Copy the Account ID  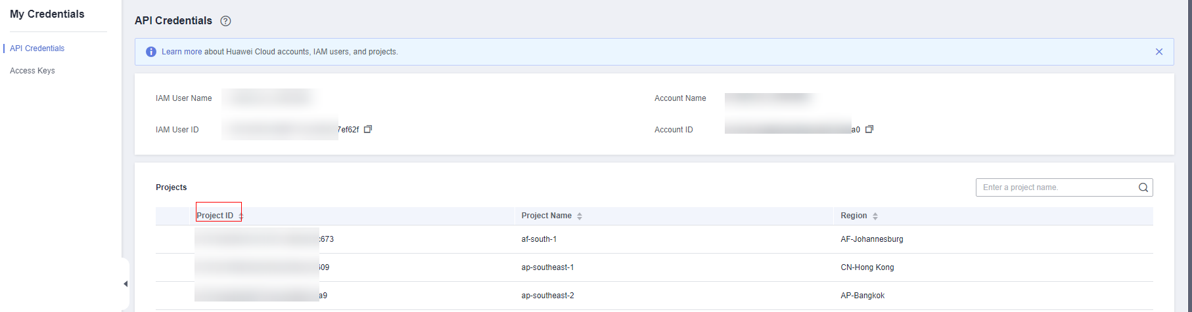coord(869,129)
